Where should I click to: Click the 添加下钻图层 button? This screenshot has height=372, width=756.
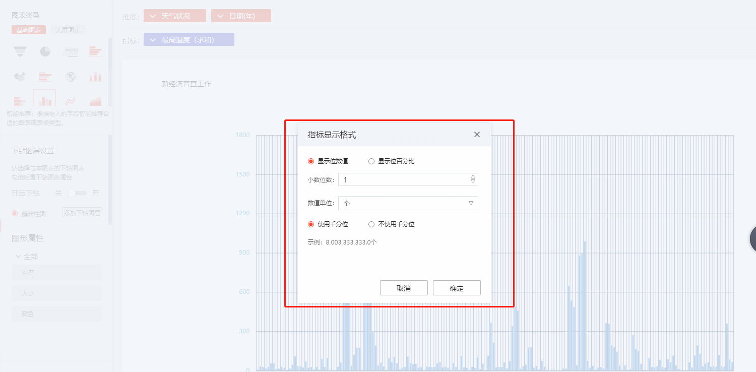pyautogui.click(x=82, y=213)
